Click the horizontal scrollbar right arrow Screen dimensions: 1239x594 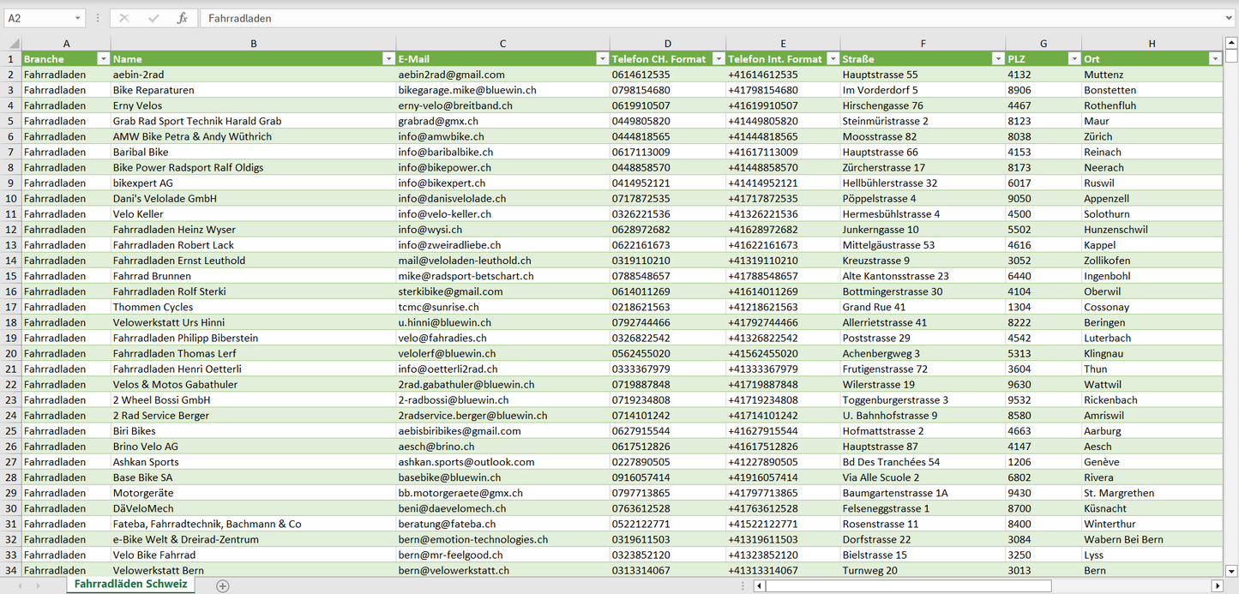1216,586
